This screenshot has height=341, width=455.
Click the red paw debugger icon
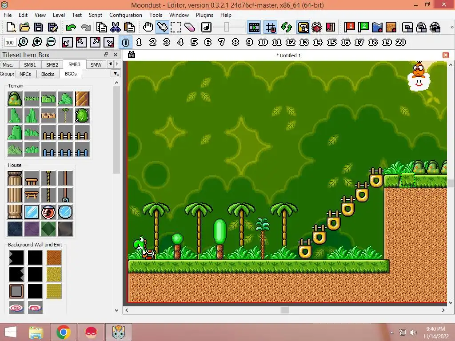tap(317, 27)
